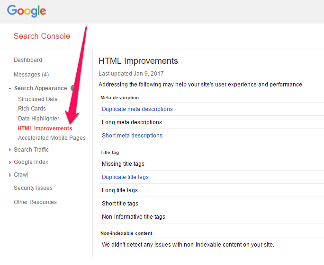The width and height of the screenshot is (324, 265).
Task: Select Search Appearance sidebar heading
Action: coord(41,88)
